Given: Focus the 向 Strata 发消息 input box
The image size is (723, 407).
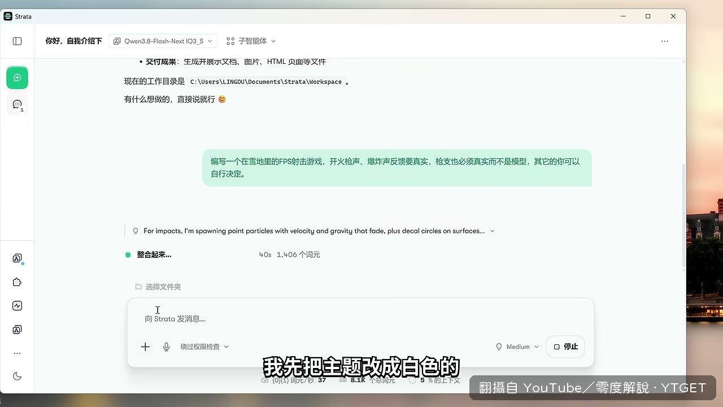Looking at the screenshot, I should (x=360, y=319).
